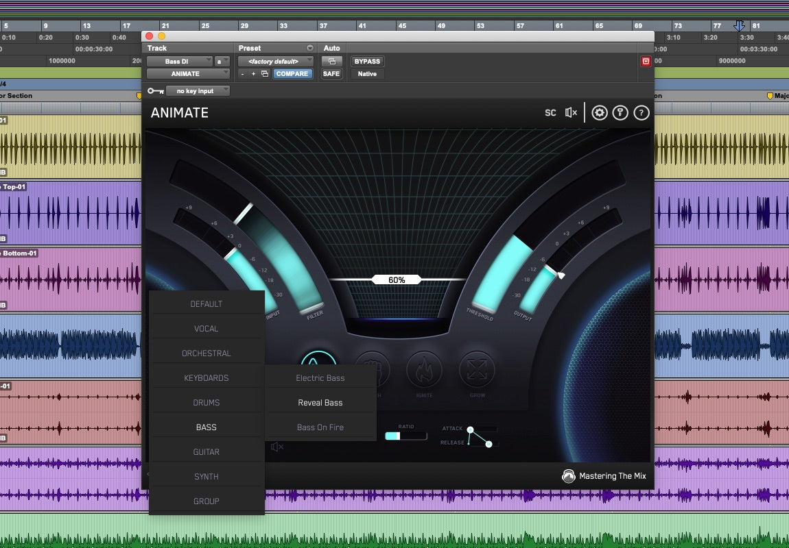Click the INPUT level arc meter
This screenshot has width=789, height=548.
click(x=252, y=279)
